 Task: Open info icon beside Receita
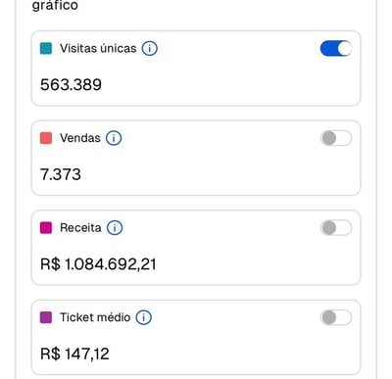[115, 227]
